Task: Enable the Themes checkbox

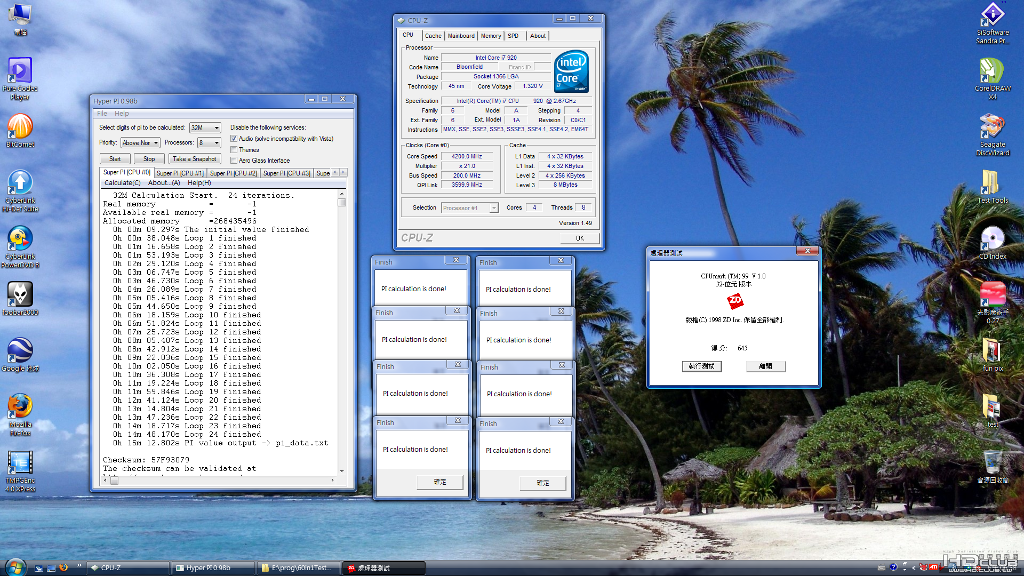Action: (x=234, y=150)
